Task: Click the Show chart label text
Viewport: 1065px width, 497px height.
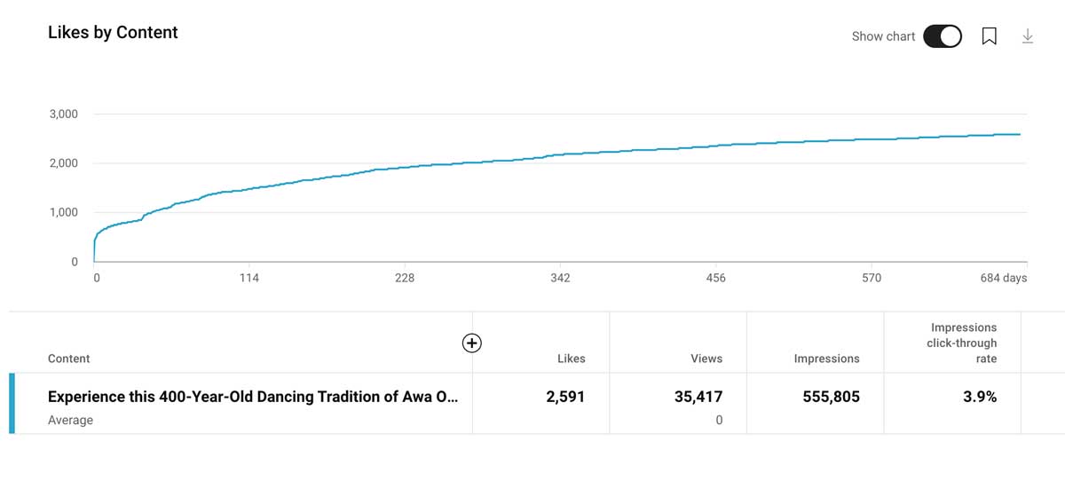Action: pyautogui.click(x=883, y=36)
